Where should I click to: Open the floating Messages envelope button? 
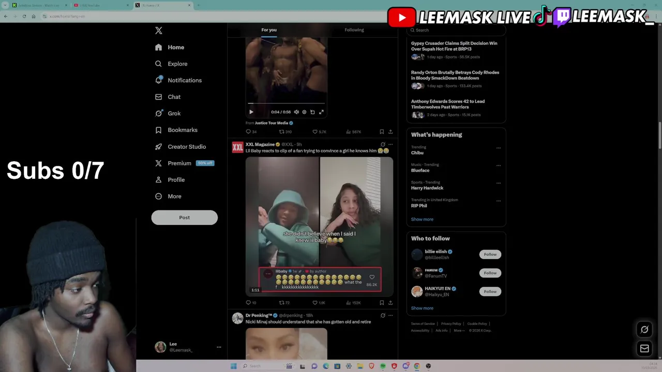pyautogui.click(x=644, y=349)
